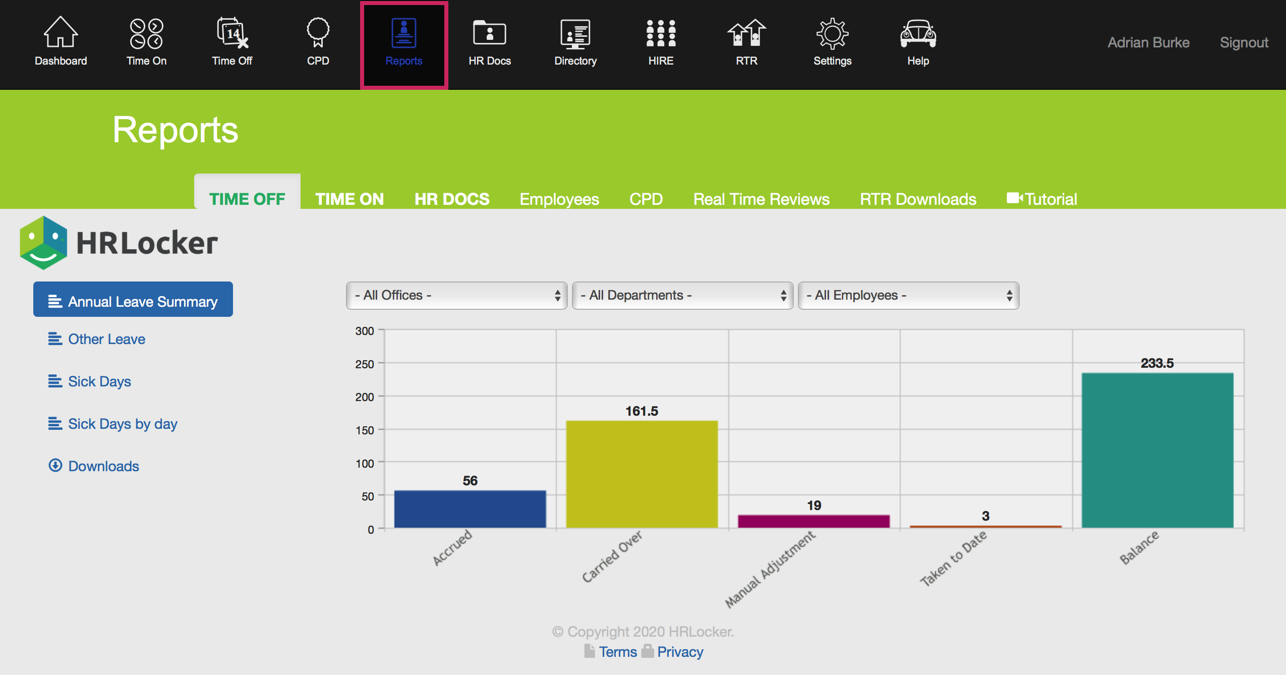Open the All Employees dropdown
1286x675 pixels.
[908, 296]
